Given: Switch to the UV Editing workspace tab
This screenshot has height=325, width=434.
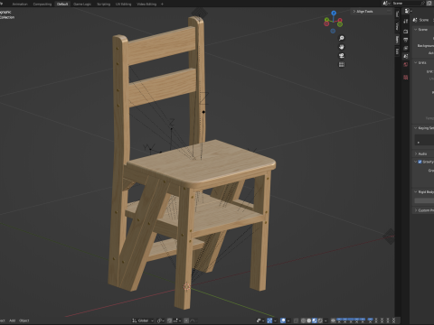Looking at the screenshot, I should (x=123, y=4).
